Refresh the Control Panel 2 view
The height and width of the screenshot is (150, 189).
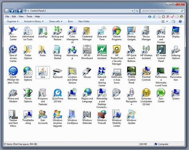coord(137,11)
